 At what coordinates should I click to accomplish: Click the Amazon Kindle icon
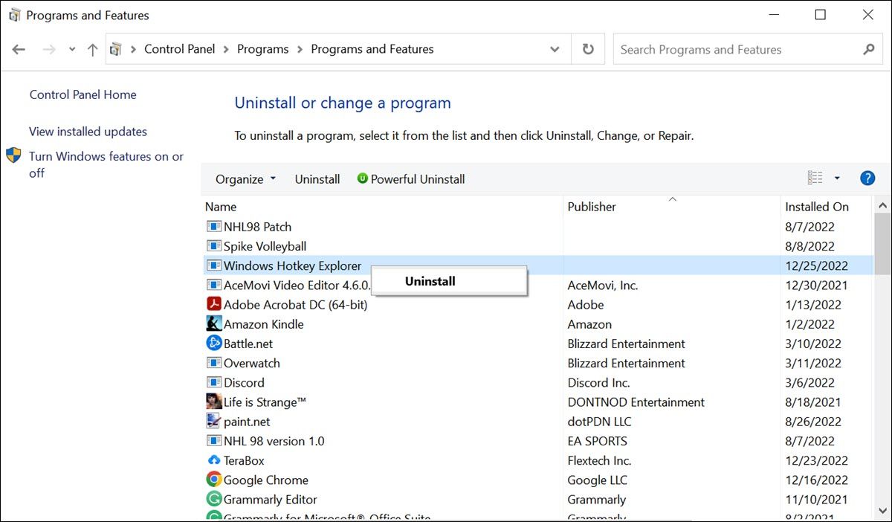(x=213, y=323)
